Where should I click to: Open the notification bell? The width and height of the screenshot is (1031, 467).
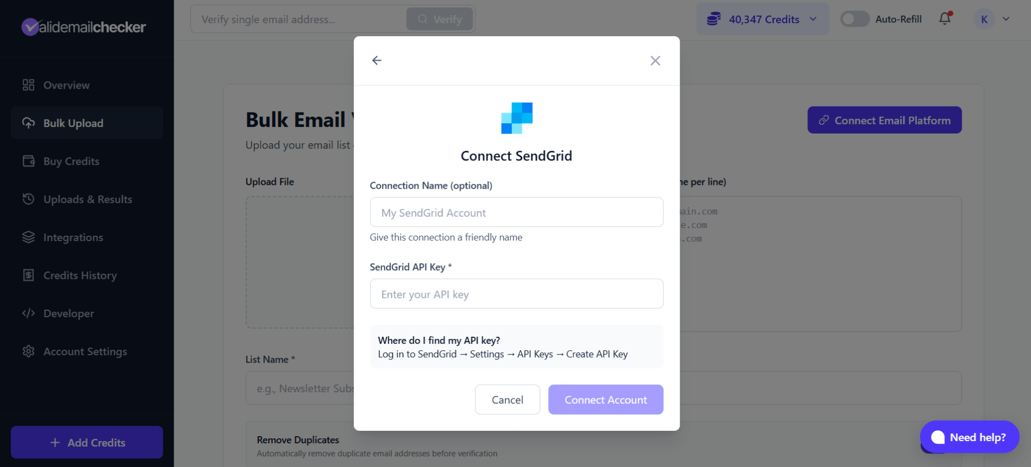pyautogui.click(x=945, y=18)
